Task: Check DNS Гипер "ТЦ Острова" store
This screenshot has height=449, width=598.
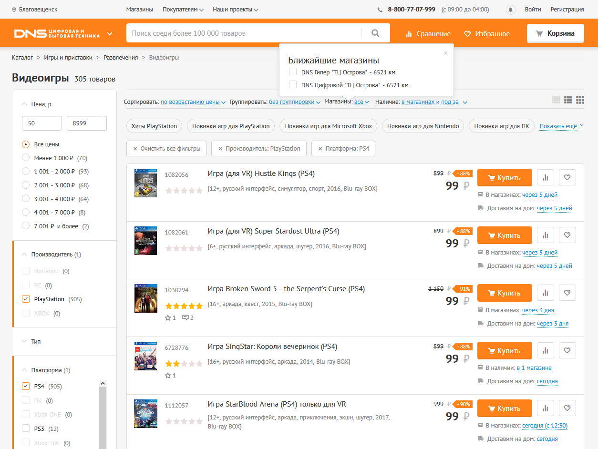Action: (x=293, y=72)
